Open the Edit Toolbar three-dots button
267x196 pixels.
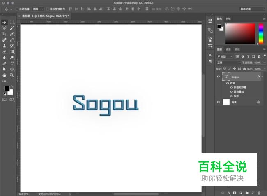click(x=4, y=81)
